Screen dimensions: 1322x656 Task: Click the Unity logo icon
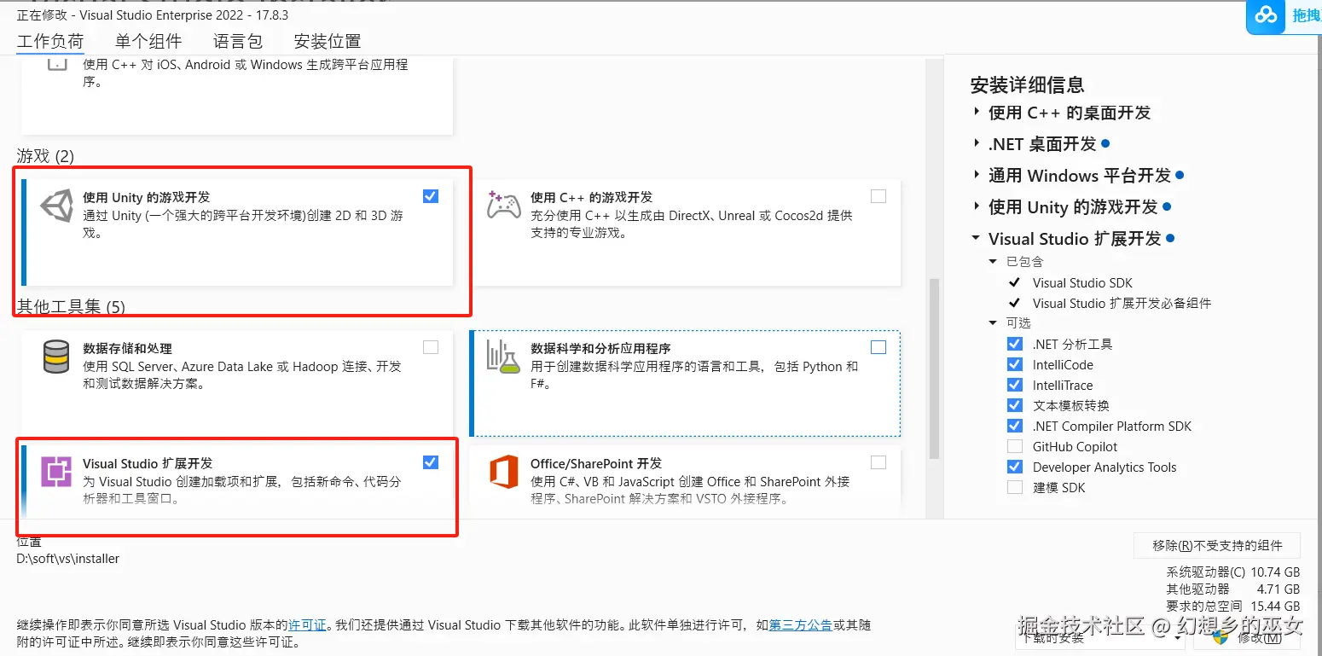point(57,206)
